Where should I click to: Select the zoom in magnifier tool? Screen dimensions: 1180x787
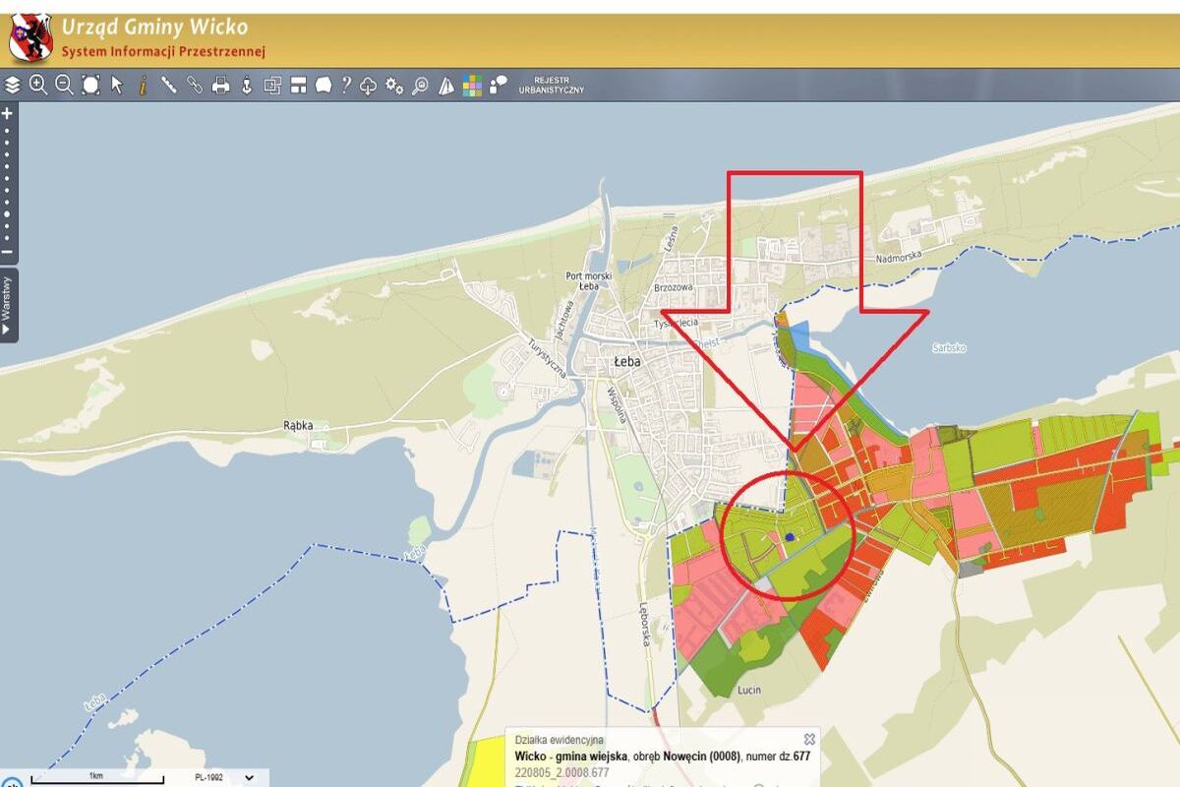[38, 85]
